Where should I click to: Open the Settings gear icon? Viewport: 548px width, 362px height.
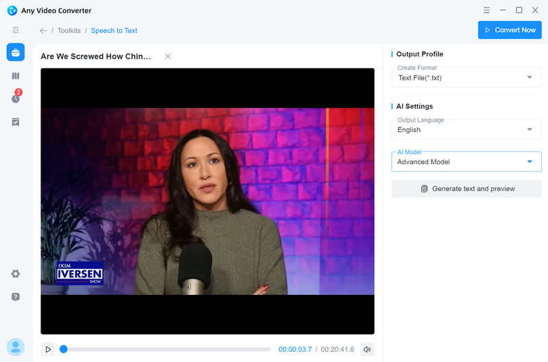pos(15,274)
